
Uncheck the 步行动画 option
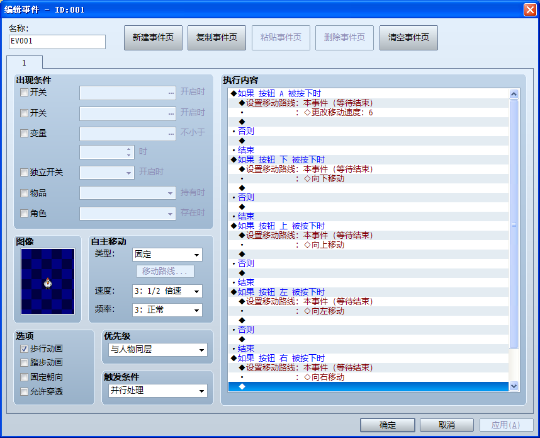(x=24, y=349)
